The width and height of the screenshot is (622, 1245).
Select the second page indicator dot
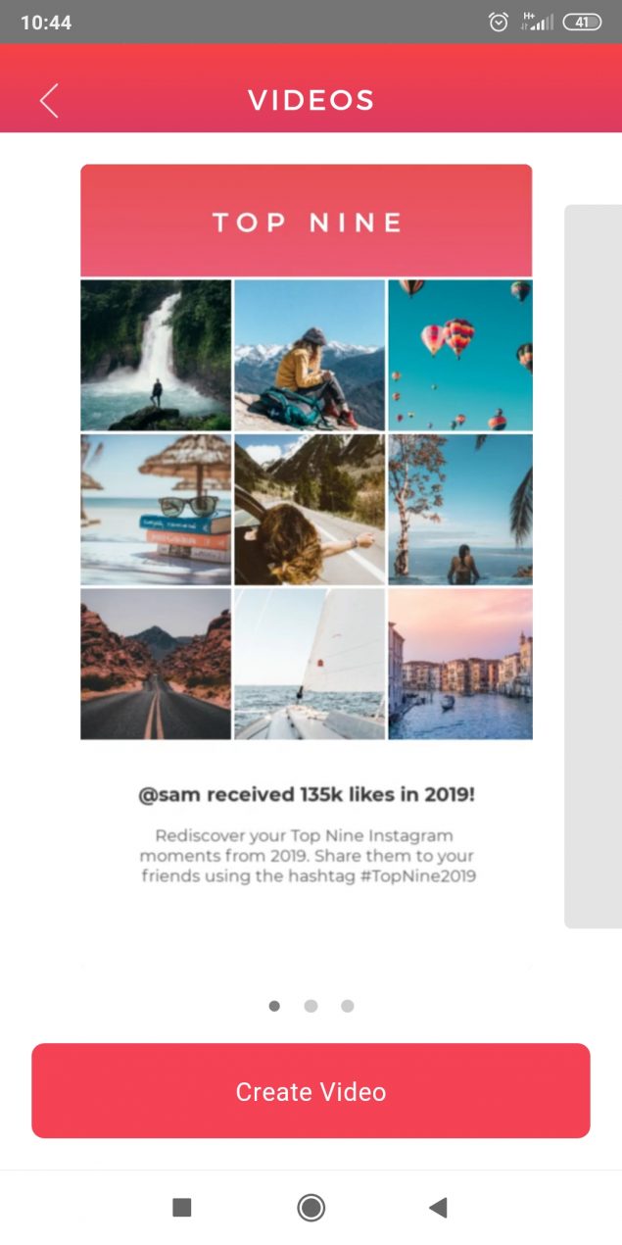pyautogui.click(x=311, y=1006)
